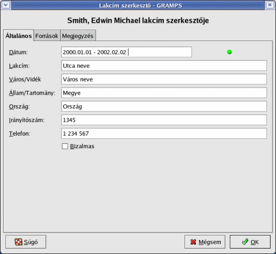
Task: Select the Általános tab
Action: pyautogui.click(x=18, y=36)
